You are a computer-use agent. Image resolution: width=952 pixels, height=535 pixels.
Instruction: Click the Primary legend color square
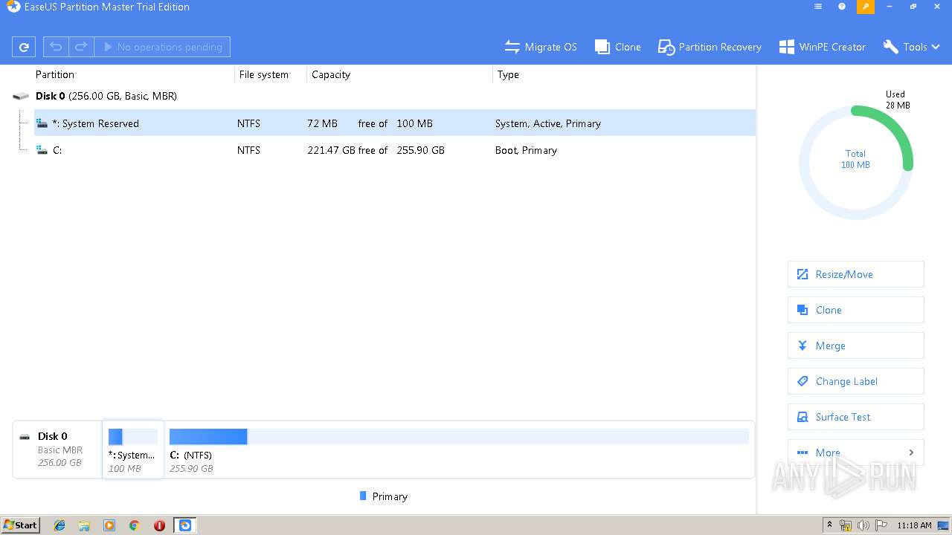point(363,496)
